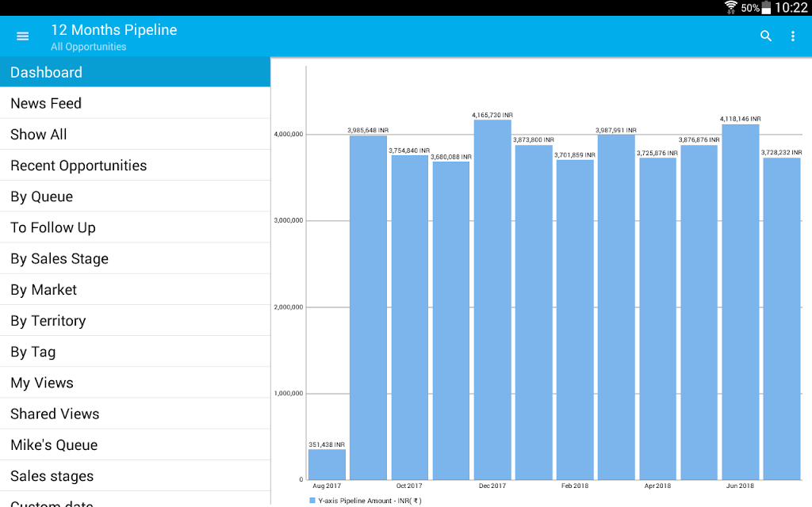Select the Aug 2017 bar showing 351,438 INR
The width and height of the screenshot is (812, 507).
[327, 464]
